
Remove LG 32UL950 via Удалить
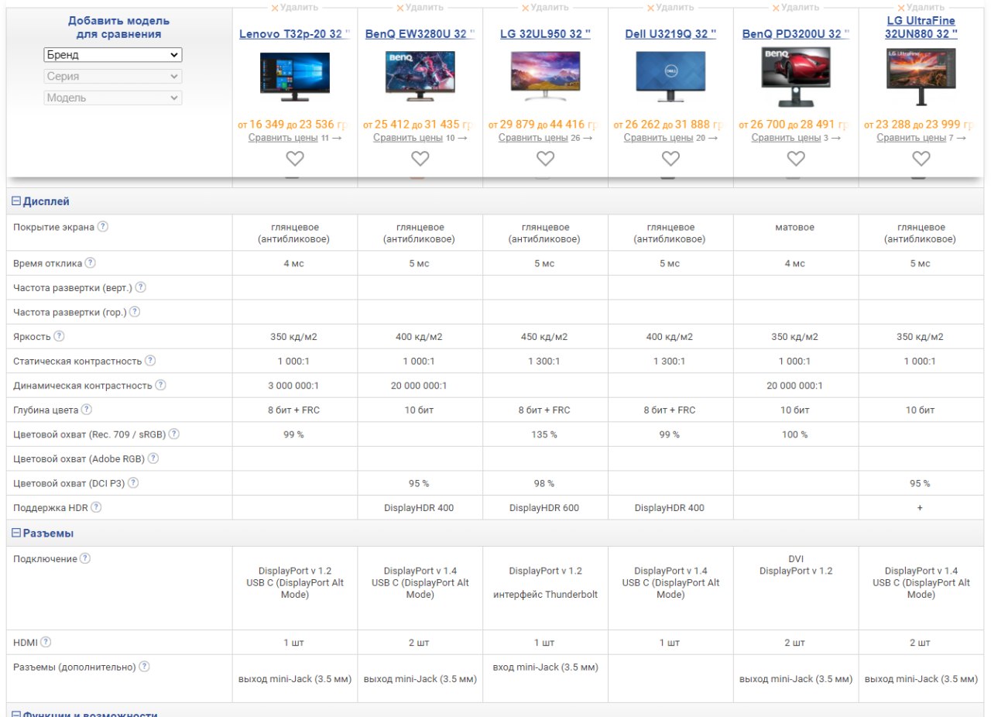pyautogui.click(x=545, y=7)
